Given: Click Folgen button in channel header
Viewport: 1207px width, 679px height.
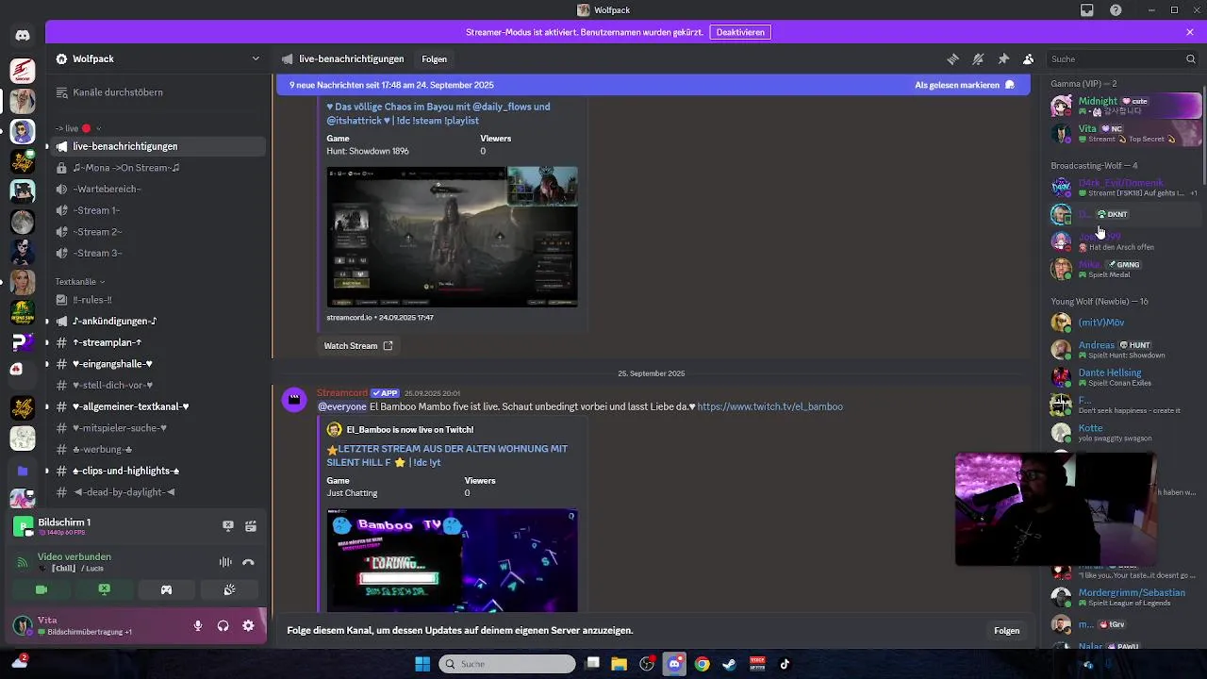Looking at the screenshot, I should (434, 58).
